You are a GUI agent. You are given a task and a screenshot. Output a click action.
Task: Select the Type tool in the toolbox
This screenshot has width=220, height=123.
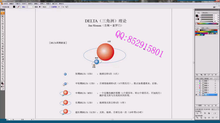[3, 26]
